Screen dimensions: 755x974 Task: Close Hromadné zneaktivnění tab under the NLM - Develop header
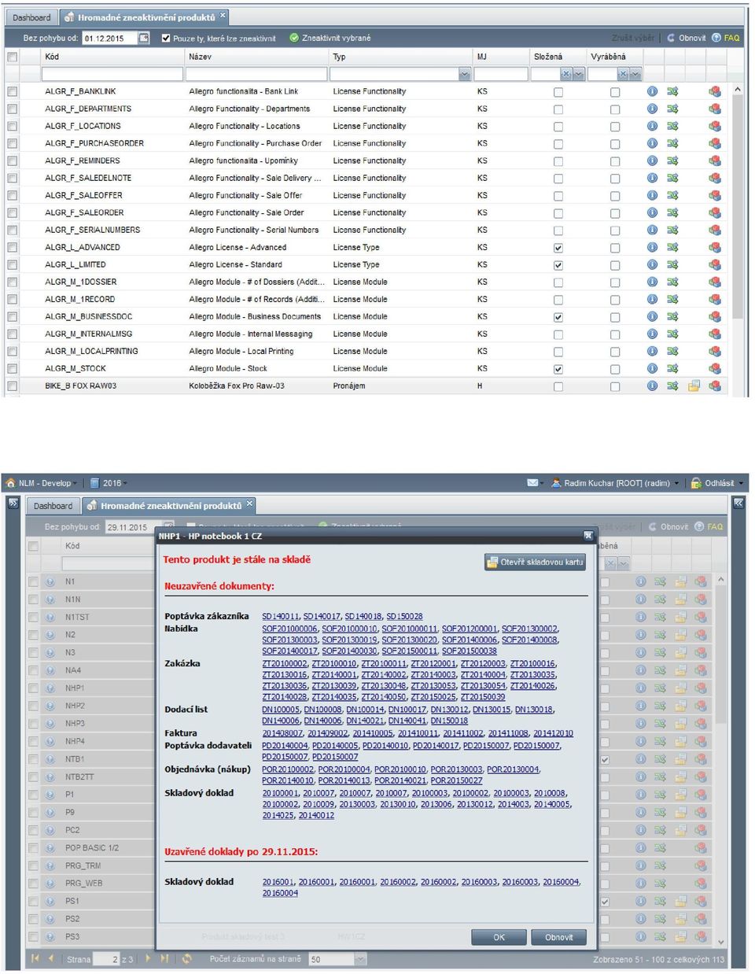[x=249, y=504]
